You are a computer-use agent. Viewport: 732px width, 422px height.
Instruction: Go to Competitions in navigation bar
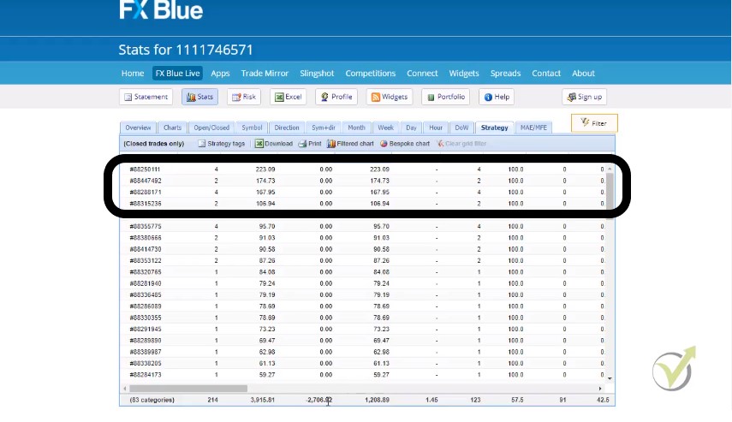[370, 74]
